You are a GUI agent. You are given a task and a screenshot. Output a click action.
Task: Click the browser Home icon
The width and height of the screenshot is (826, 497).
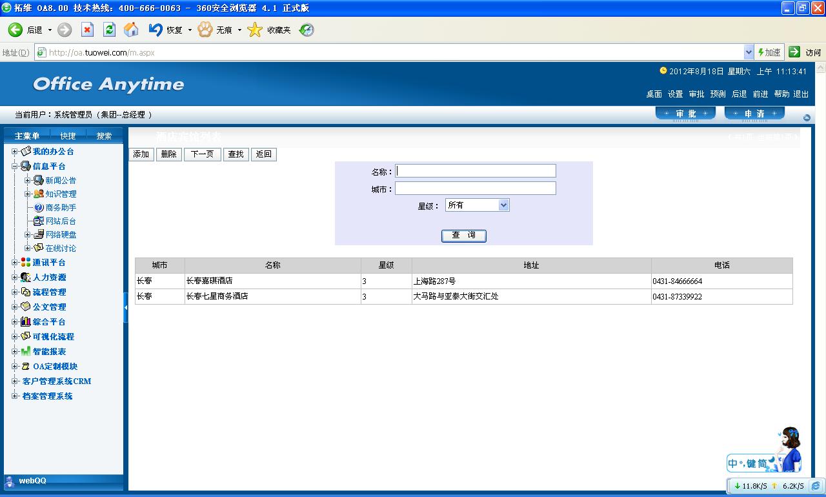tap(131, 30)
